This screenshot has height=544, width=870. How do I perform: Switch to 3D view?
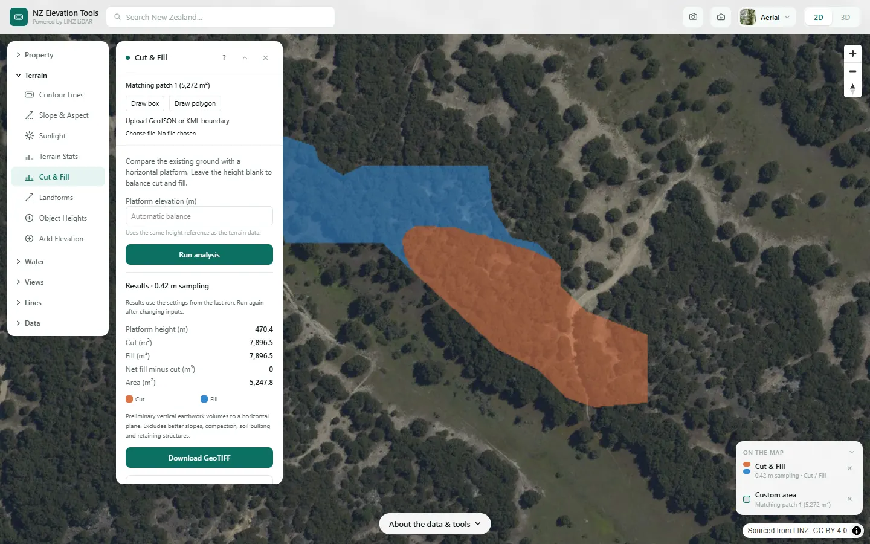(845, 17)
